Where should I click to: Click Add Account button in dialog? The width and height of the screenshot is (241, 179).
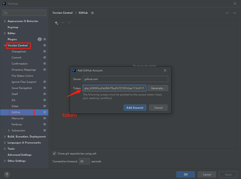tap(135, 108)
